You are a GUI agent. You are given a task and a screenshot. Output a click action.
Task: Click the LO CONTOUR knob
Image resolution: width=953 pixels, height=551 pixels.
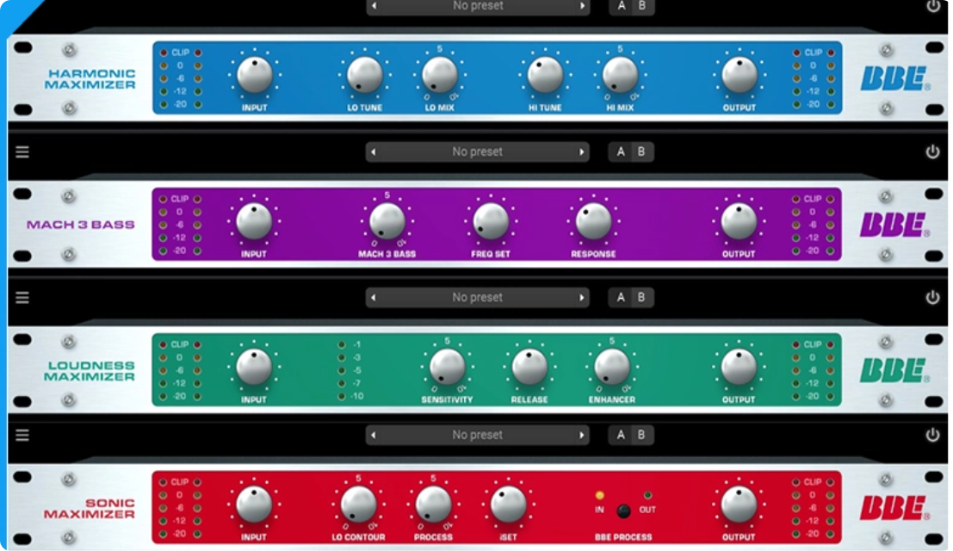359,505
